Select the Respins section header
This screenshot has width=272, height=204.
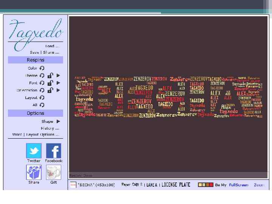pos(36,60)
